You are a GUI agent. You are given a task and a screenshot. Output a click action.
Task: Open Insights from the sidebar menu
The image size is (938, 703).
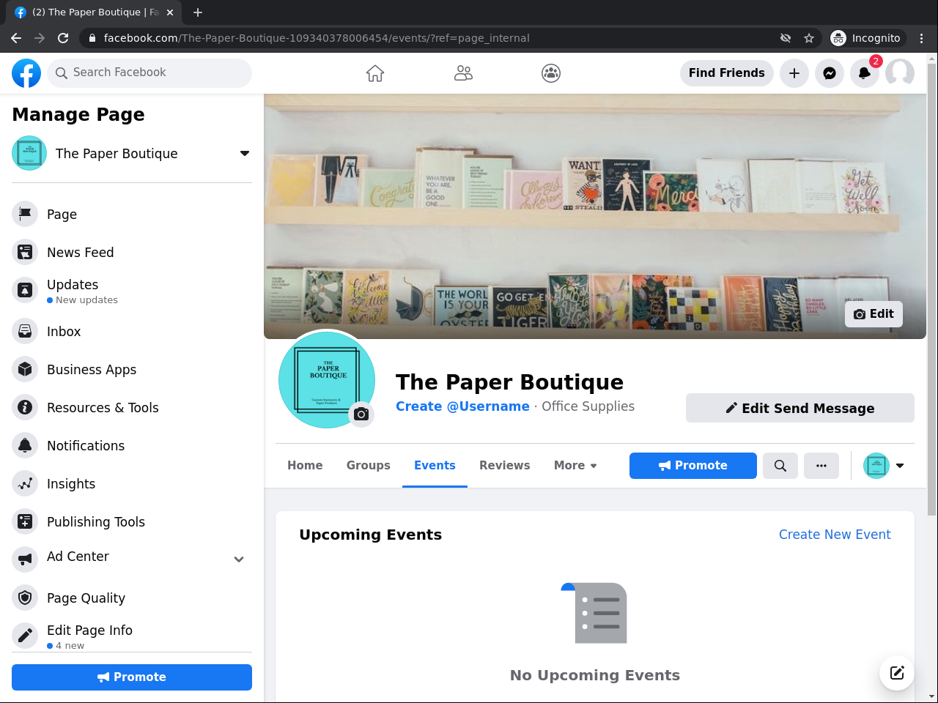tap(71, 484)
